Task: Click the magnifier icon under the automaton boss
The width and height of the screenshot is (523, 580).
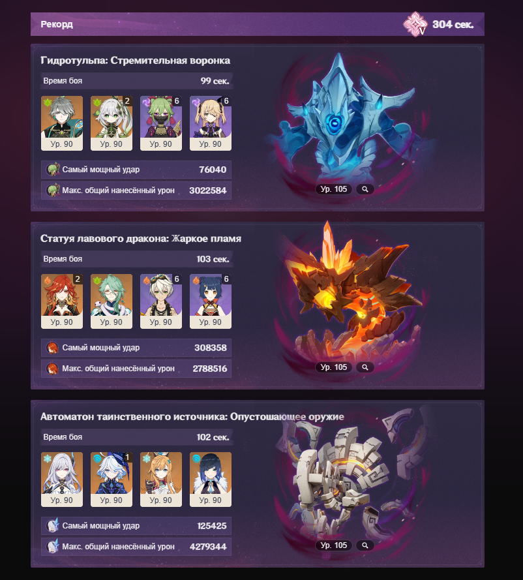Action: click(365, 545)
